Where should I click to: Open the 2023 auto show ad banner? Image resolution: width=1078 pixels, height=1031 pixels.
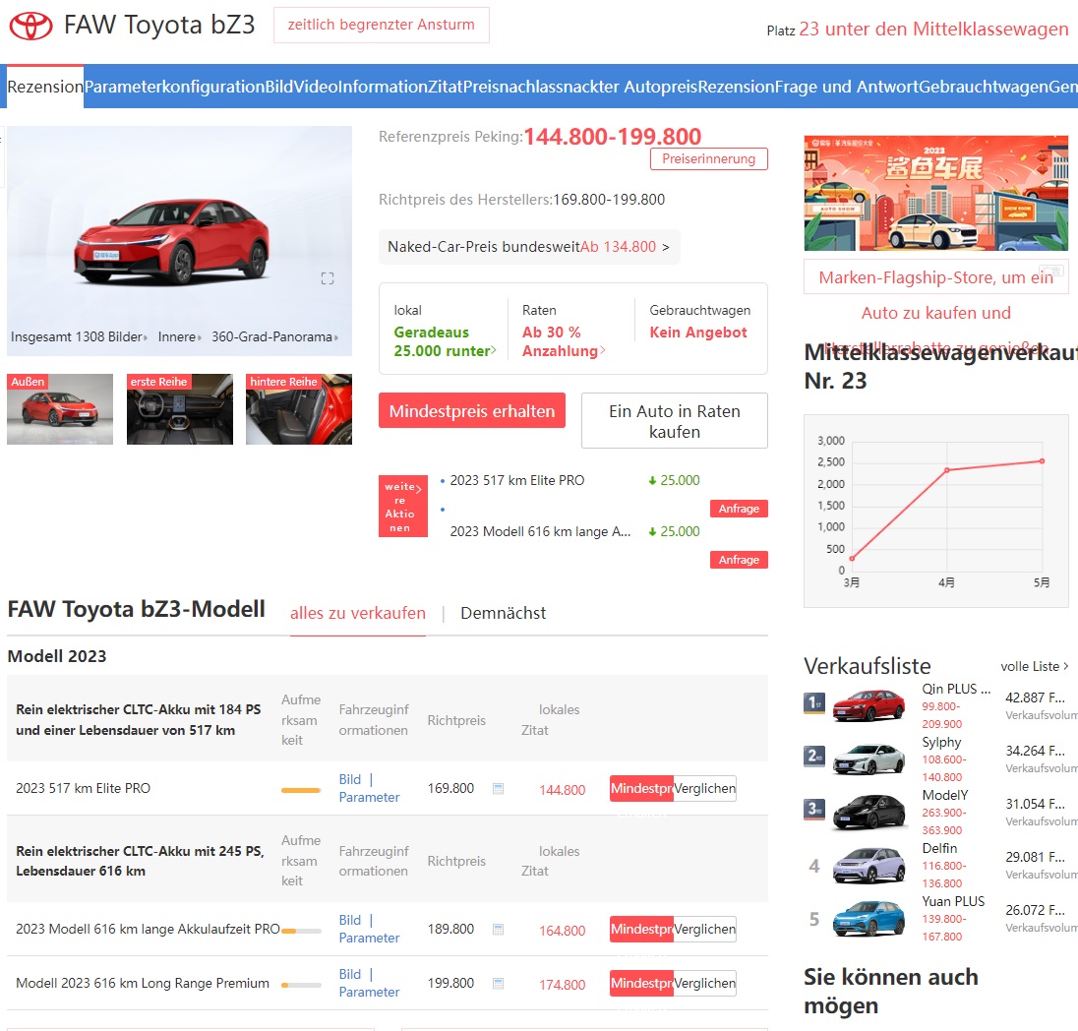[935, 193]
